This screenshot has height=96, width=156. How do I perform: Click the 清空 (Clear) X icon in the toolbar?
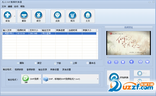38,15
